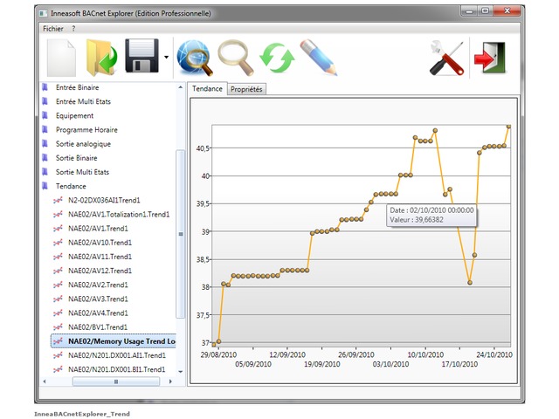Refresh with the green arrows icon
This screenshot has width=559, height=419.
pos(277,58)
